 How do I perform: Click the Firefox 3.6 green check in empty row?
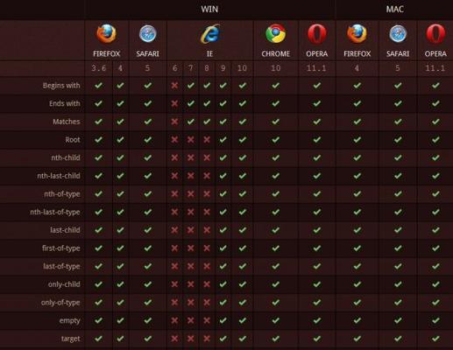99,320
